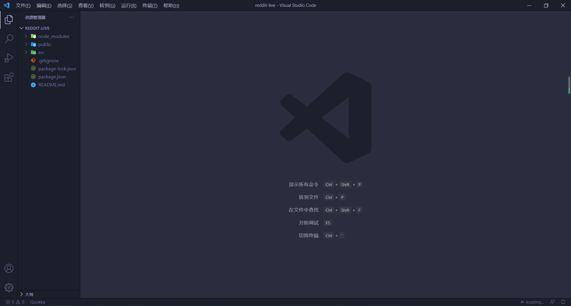The width and height of the screenshot is (571, 306).
Task: Open the Explorer view in activity bar
Action: pyautogui.click(x=9, y=20)
